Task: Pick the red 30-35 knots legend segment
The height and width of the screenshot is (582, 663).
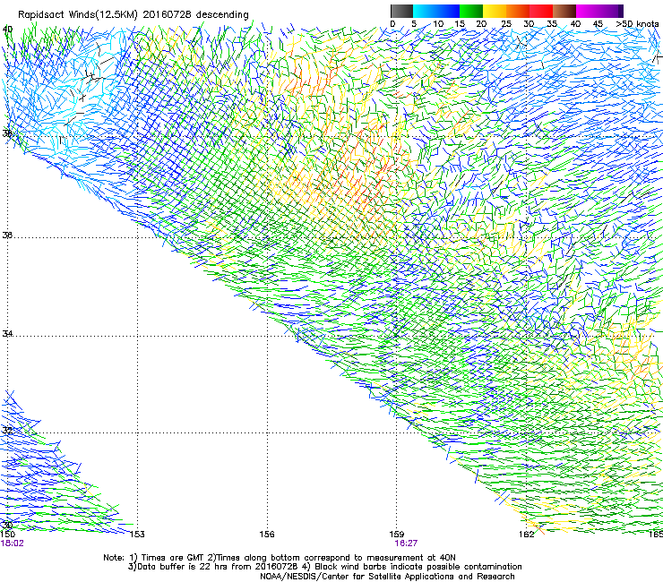Action: click(x=541, y=11)
